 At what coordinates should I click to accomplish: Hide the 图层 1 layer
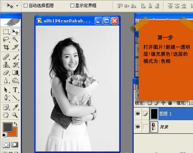coord(138,114)
